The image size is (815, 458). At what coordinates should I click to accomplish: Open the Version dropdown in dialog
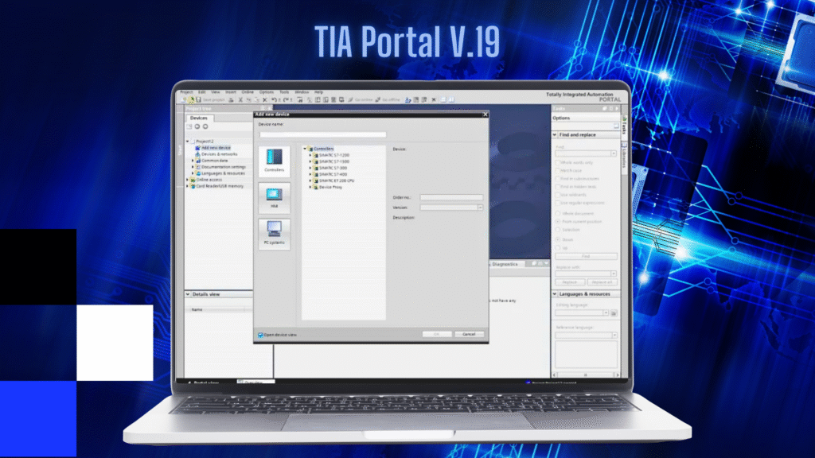[x=480, y=207]
